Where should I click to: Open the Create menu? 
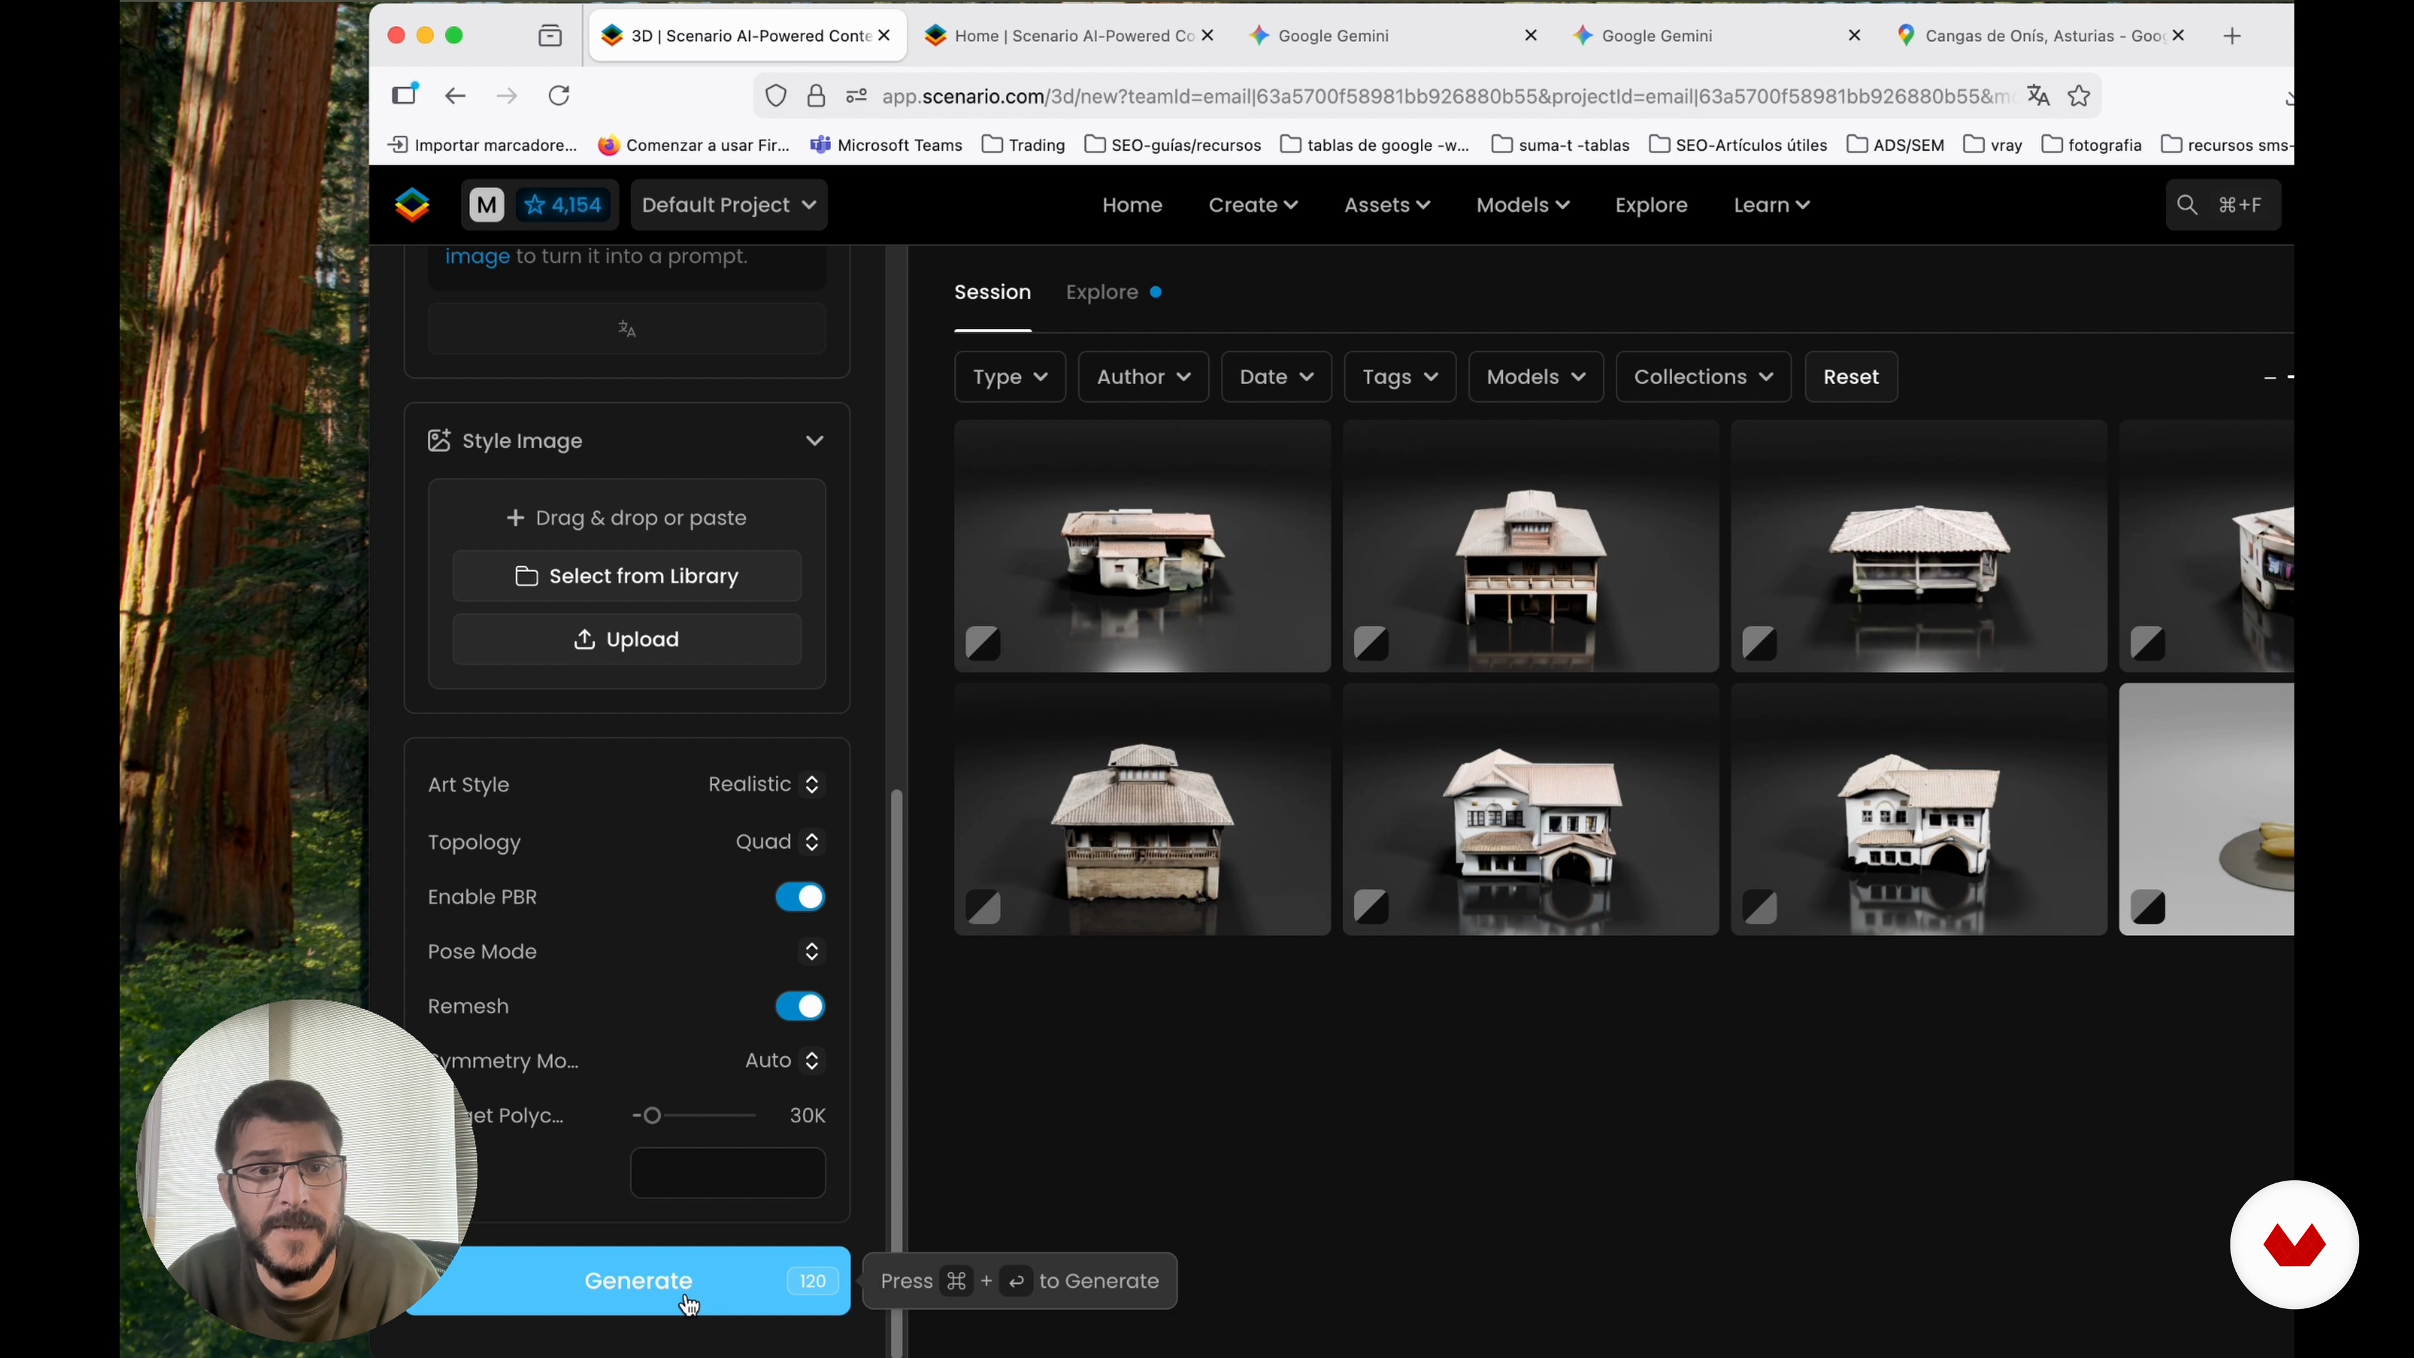(x=1253, y=205)
